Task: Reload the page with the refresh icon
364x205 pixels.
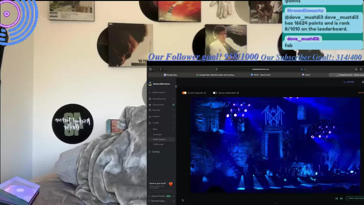Action: 305,69
